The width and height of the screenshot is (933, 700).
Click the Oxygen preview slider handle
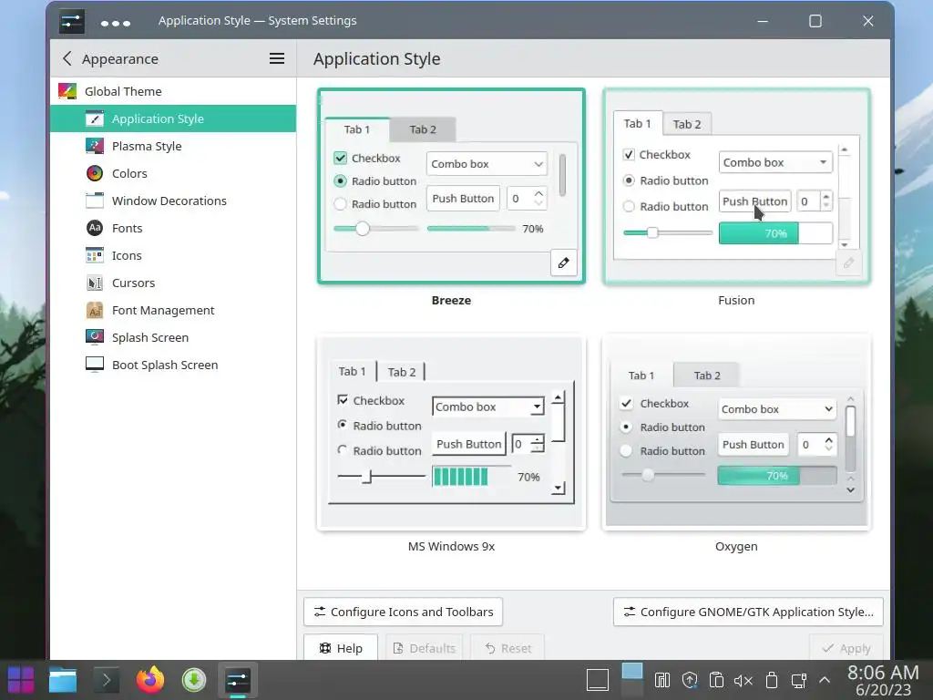[x=648, y=474]
